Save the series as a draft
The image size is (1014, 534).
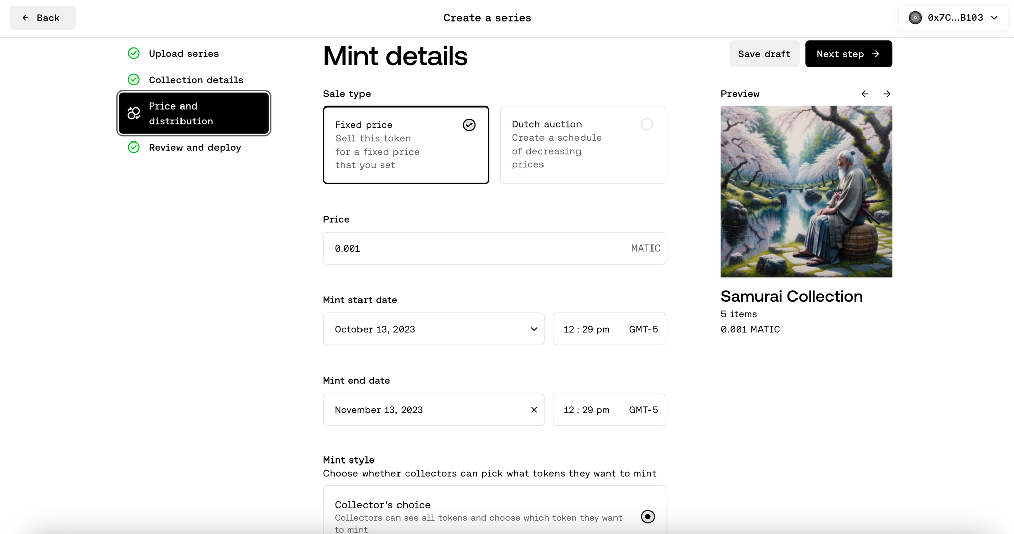click(x=764, y=54)
